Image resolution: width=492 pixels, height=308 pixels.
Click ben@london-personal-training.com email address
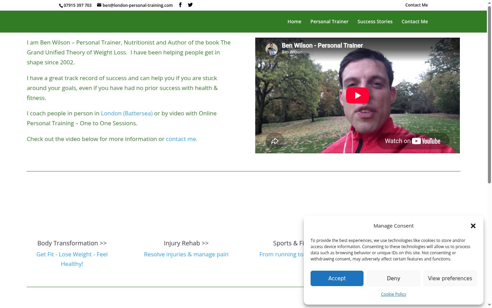tap(137, 5)
